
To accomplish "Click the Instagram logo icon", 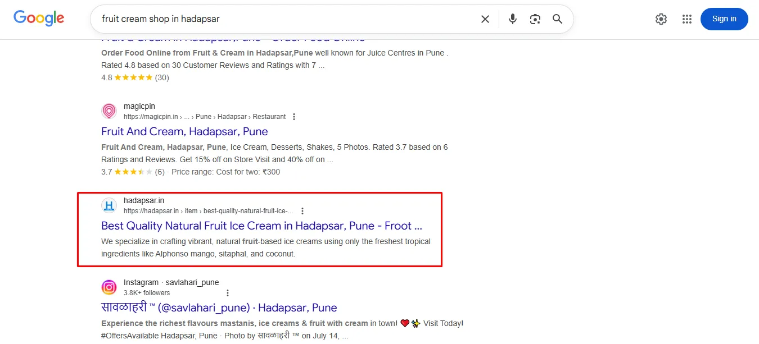I will [109, 287].
